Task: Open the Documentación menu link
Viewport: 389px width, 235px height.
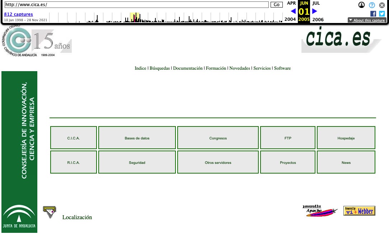Action: (x=188, y=68)
